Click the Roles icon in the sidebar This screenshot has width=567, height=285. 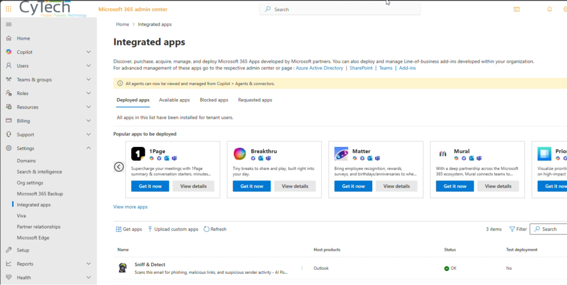[x=9, y=93]
